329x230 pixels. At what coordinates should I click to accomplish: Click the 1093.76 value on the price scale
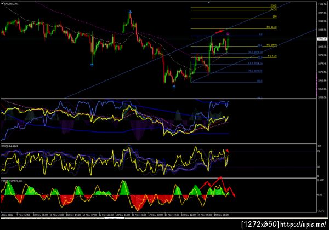pyautogui.click(x=322, y=21)
